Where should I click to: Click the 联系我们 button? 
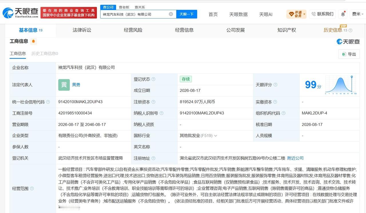322,14
